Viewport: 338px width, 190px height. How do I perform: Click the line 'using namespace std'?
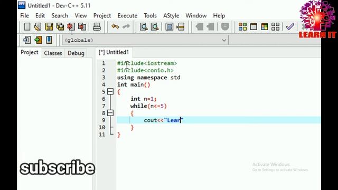point(149,78)
